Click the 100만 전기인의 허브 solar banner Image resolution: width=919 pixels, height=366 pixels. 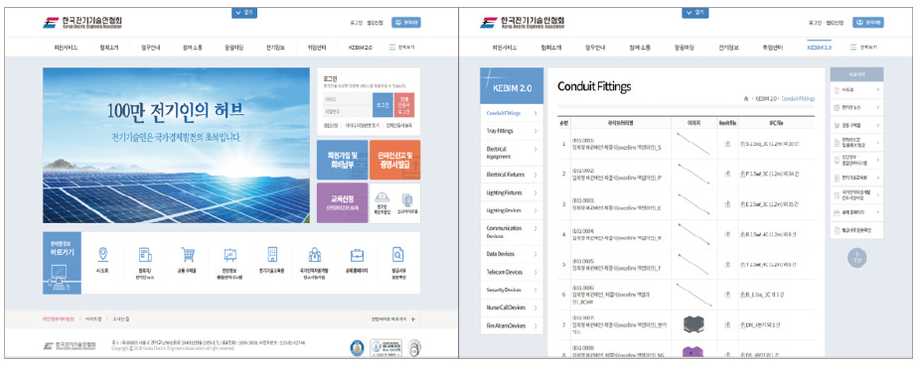pos(176,145)
